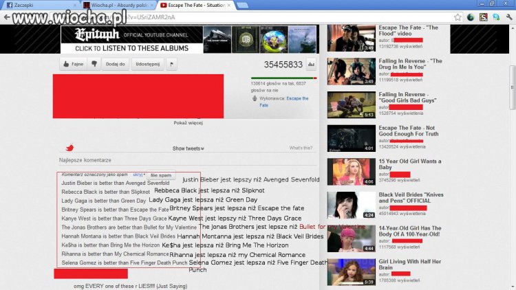Mark comment as Nie spam

pos(161,175)
